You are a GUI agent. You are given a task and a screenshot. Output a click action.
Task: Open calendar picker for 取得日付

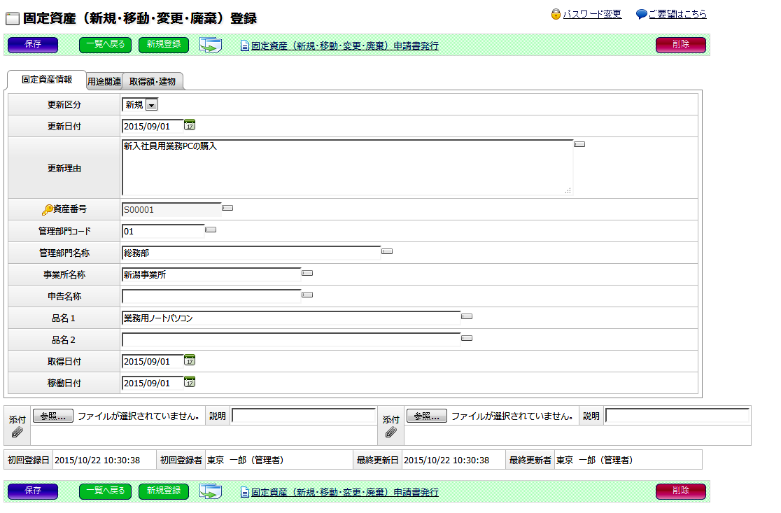tap(189, 360)
